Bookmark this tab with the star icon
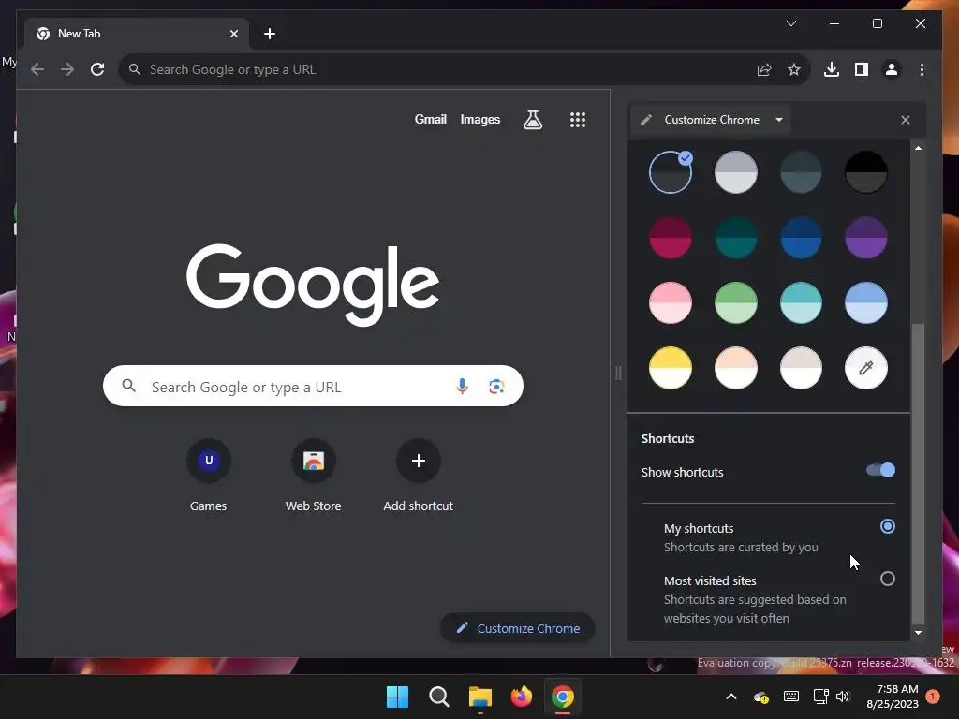This screenshot has width=959, height=719. pyautogui.click(x=794, y=69)
